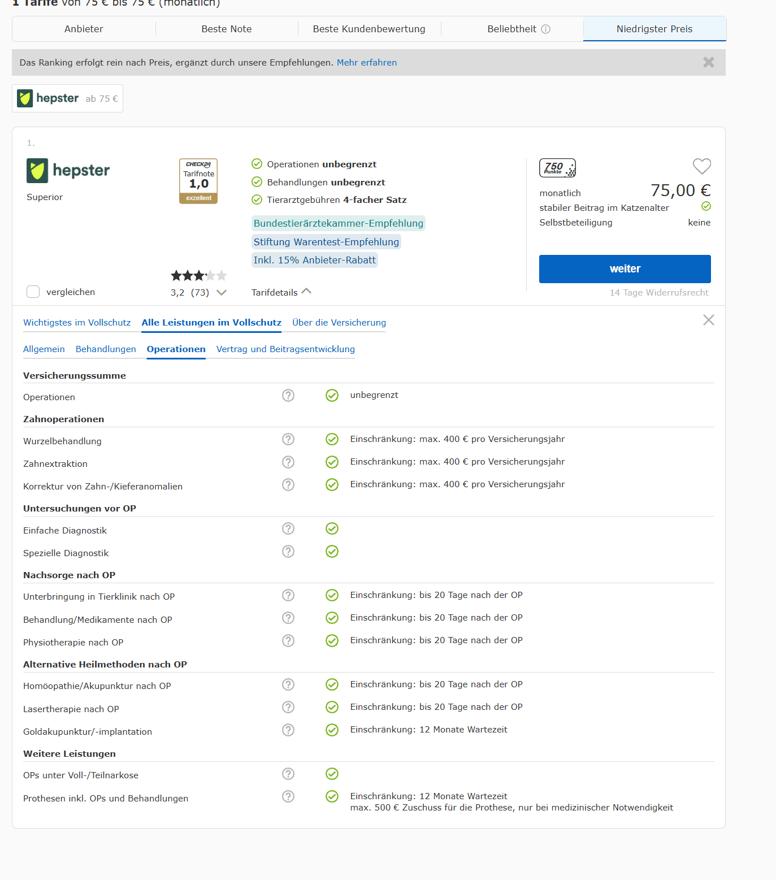Open help icon for Wurzelbehandlung
Image resolution: width=776 pixels, height=880 pixels.
288,439
